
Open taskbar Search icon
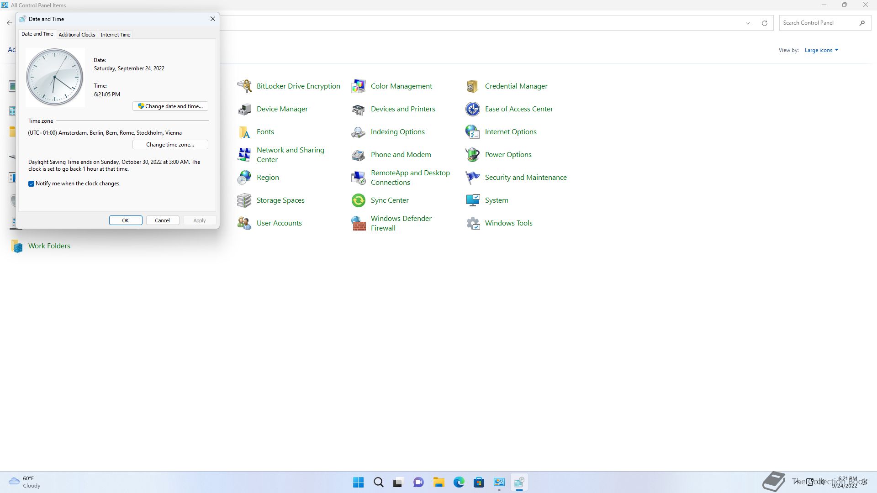(379, 483)
